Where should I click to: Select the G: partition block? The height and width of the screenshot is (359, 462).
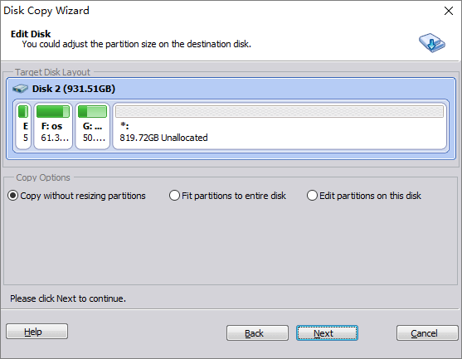(93, 126)
